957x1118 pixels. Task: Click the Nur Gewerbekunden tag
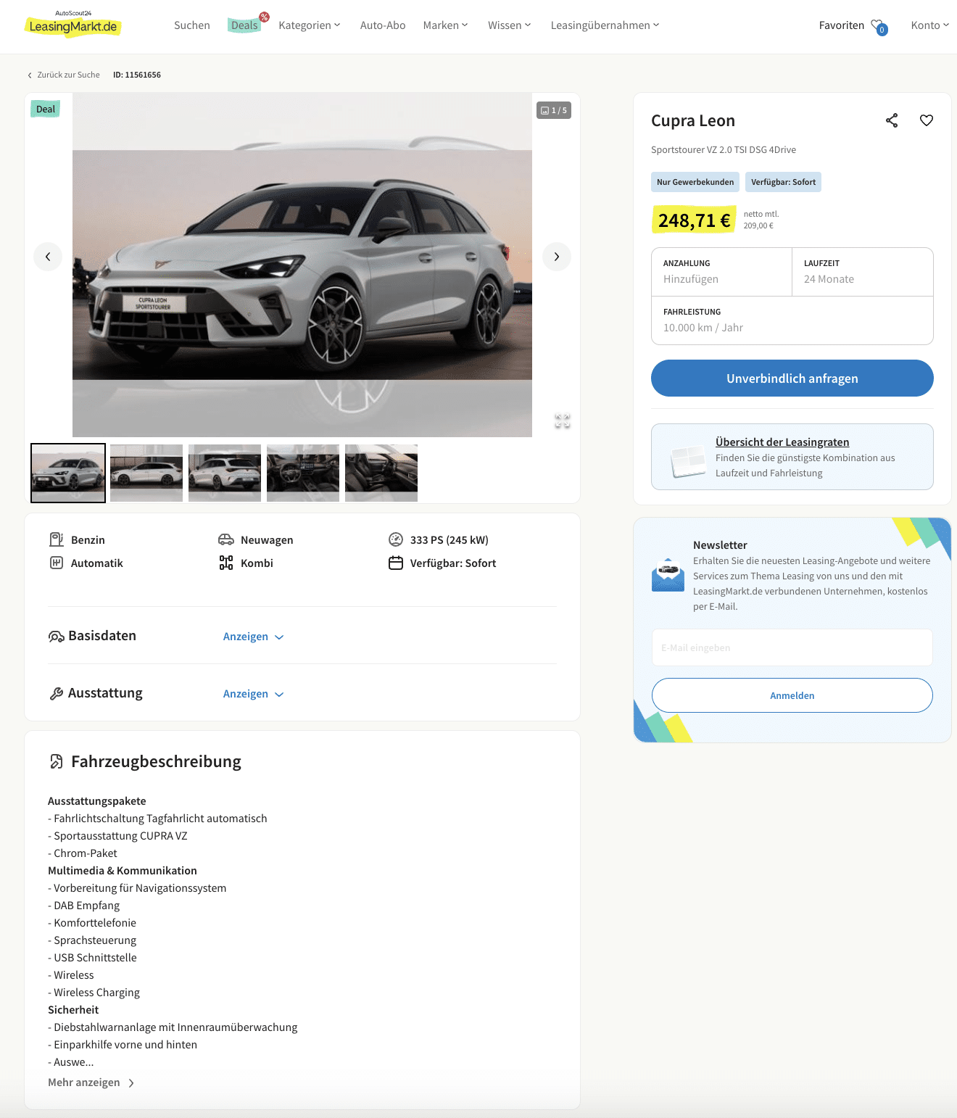click(x=695, y=182)
